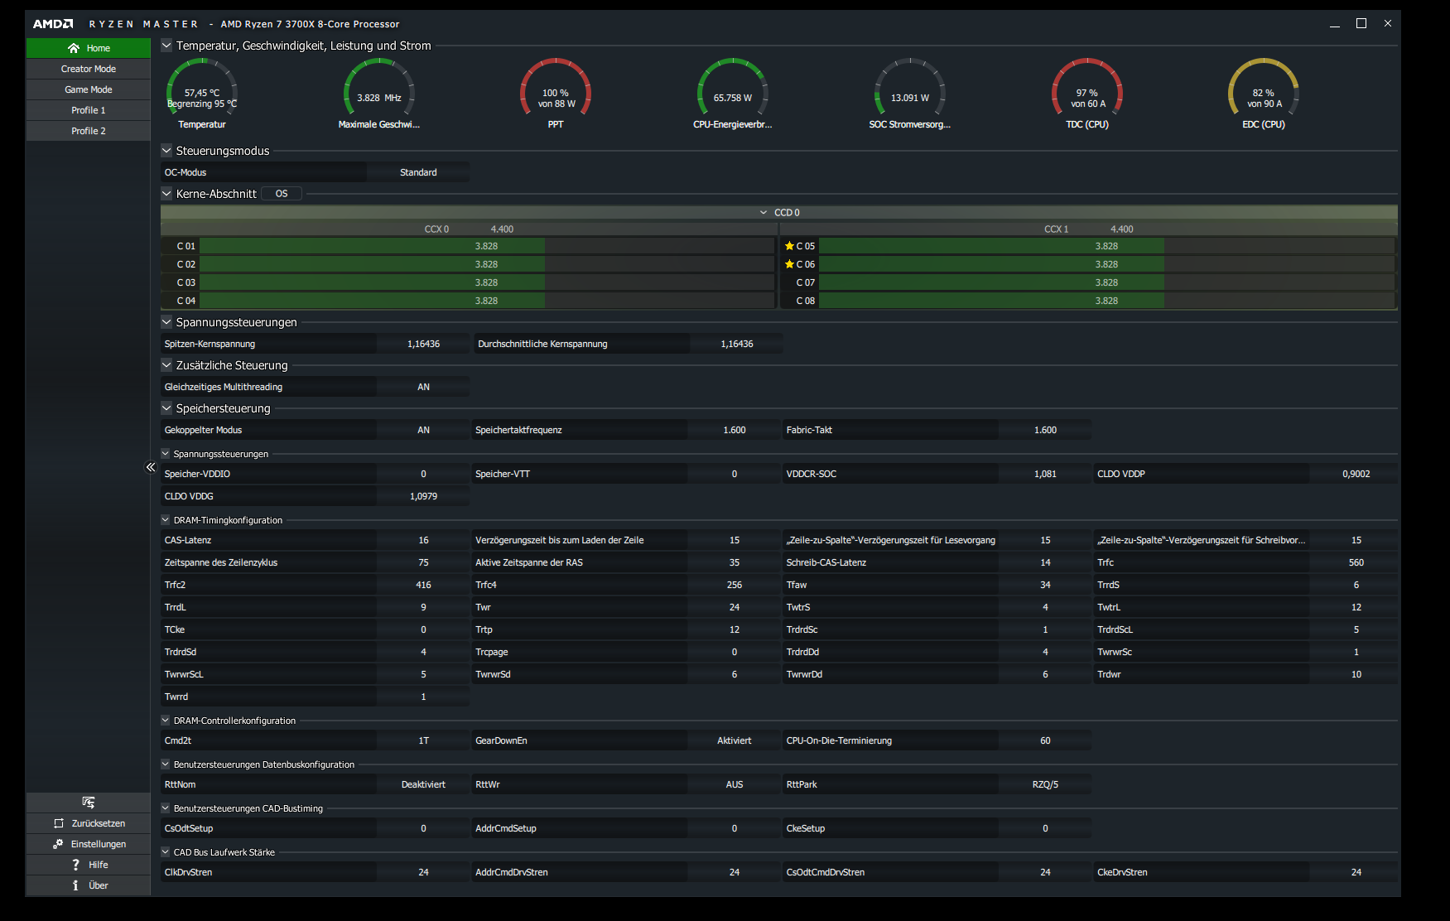
Task: Collapse the CCD 0 chevron
Action: (764, 213)
